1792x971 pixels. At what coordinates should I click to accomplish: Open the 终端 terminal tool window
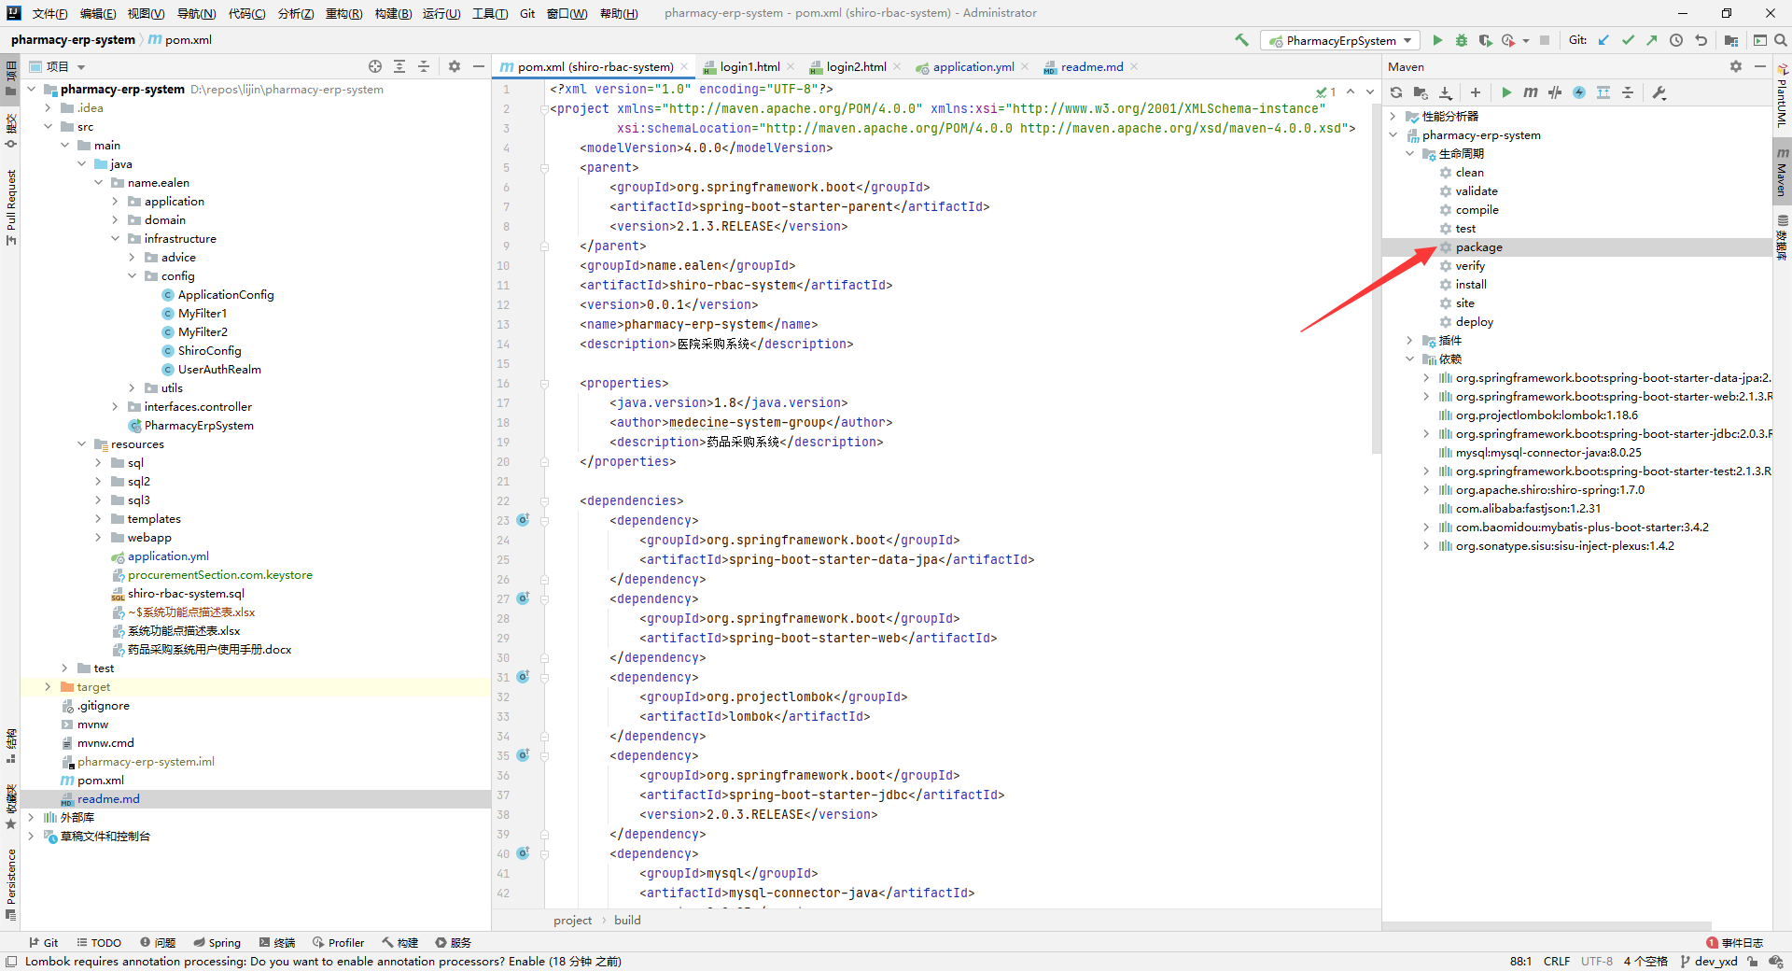click(x=277, y=943)
